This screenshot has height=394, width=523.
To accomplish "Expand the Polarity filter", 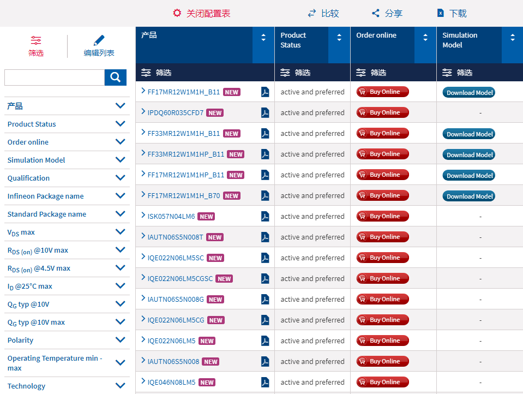I will click(x=120, y=340).
